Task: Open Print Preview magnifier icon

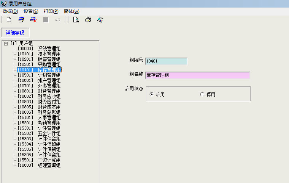Action: pyautogui.click(x=76, y=20)
